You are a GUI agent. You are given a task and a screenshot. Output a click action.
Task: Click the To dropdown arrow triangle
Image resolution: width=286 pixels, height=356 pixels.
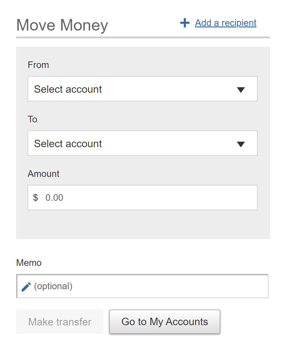[x=241, y=144]
